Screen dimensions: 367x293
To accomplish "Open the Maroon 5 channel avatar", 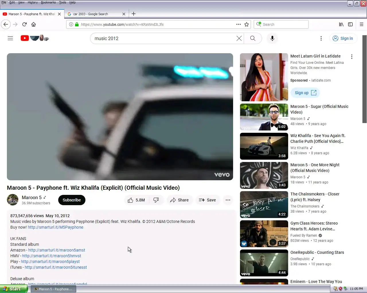I will pos(13,200).
